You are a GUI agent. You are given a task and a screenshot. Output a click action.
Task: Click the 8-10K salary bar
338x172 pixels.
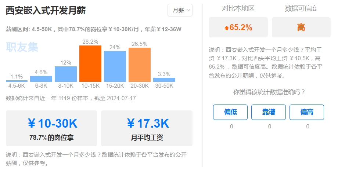(x=66, y=74)
